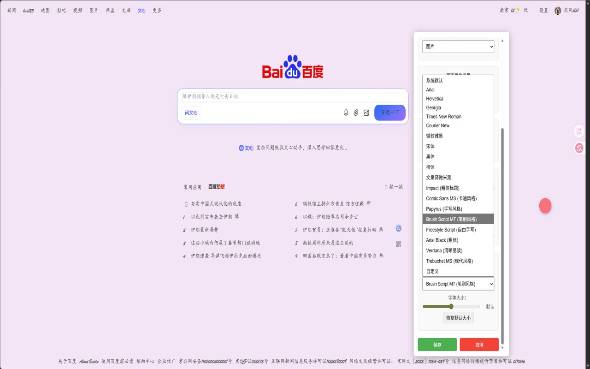Select 自定义 custom font option
This screenshot has height=369, width=590.
(458, 271)
